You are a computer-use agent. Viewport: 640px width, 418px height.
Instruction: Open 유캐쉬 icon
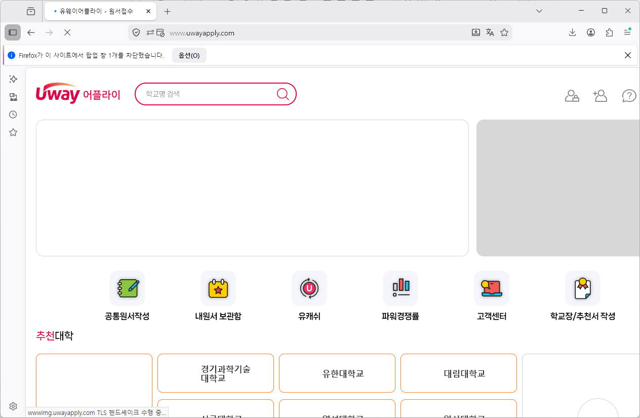tap(309, 288)
